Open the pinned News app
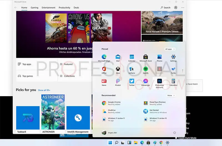This screenshot has height=146, width=222. (104, 82)
